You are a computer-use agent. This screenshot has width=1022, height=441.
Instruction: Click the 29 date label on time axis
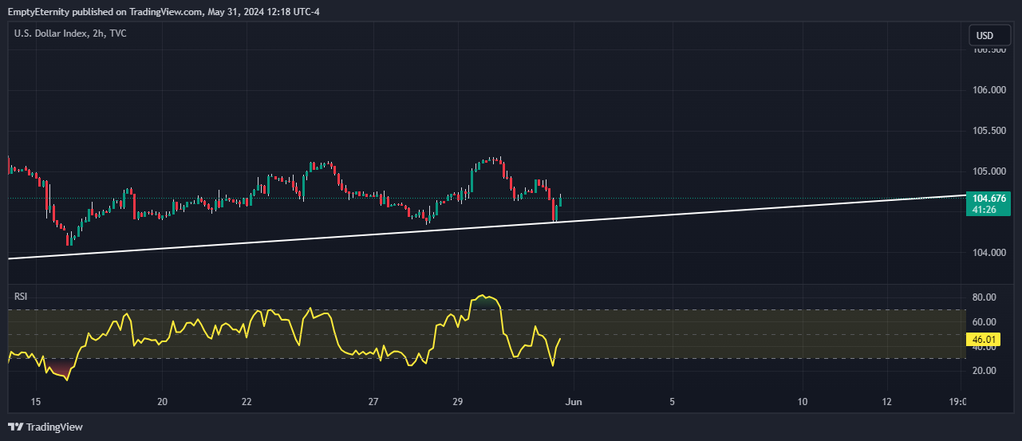[457, 401]
